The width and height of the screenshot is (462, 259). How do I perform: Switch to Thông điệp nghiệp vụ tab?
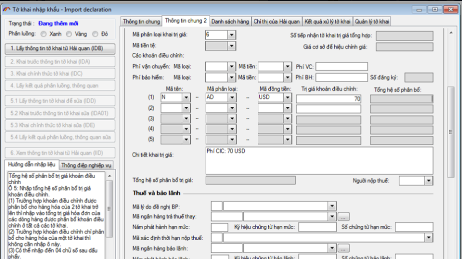coord(86,165)
